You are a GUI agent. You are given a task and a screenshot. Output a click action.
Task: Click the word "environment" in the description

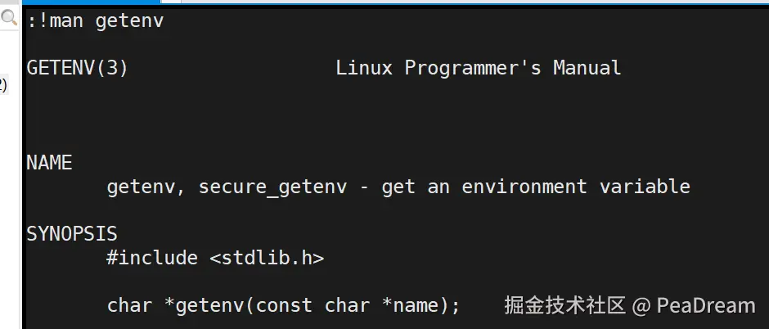(524, 187)
